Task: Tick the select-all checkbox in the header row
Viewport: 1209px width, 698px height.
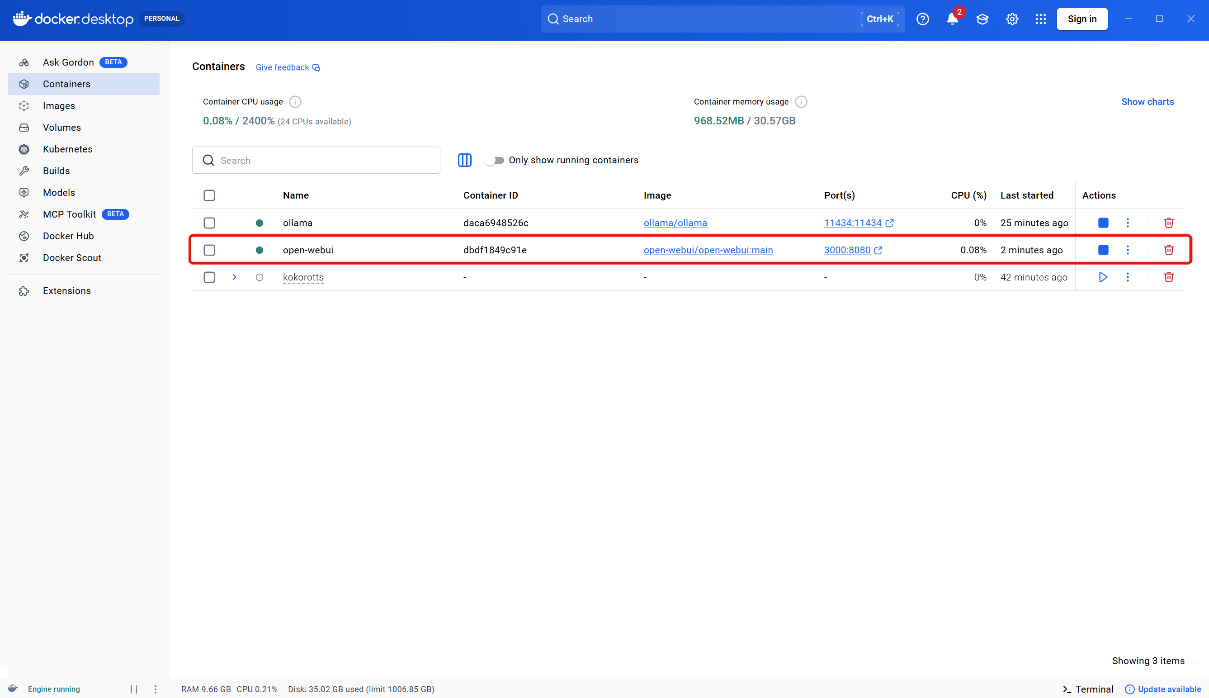Action: click(x=209, y=195)
